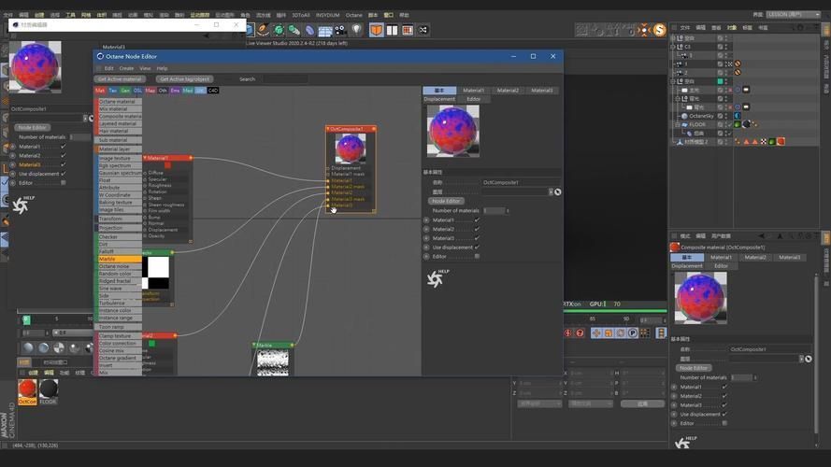
Task: Click the OctaneSky object icon in object manager
Action: pos(684,116)
